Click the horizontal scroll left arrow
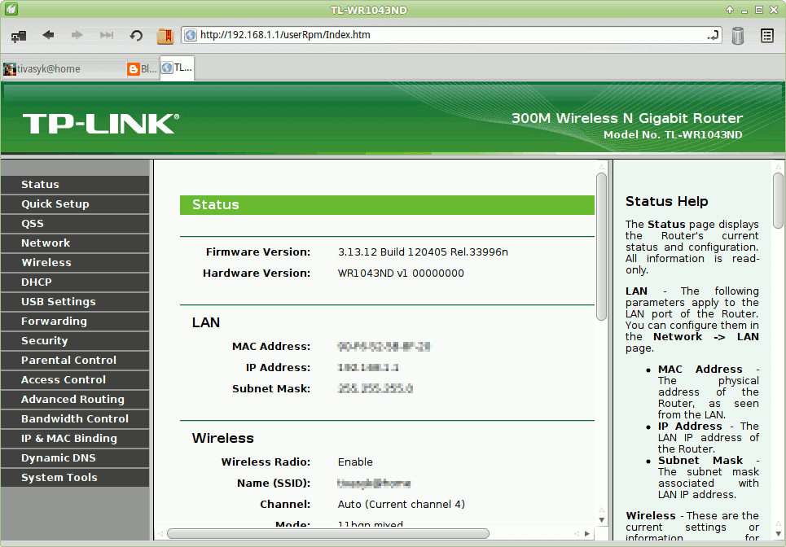The height and width of the screenshot is (547, 786). 160,533
